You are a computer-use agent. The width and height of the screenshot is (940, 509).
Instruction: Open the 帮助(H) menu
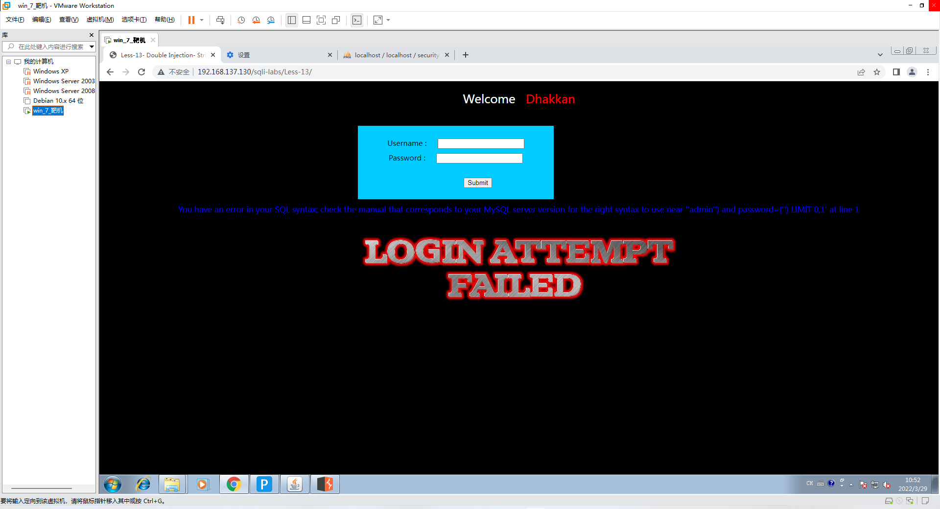[164, 20]
